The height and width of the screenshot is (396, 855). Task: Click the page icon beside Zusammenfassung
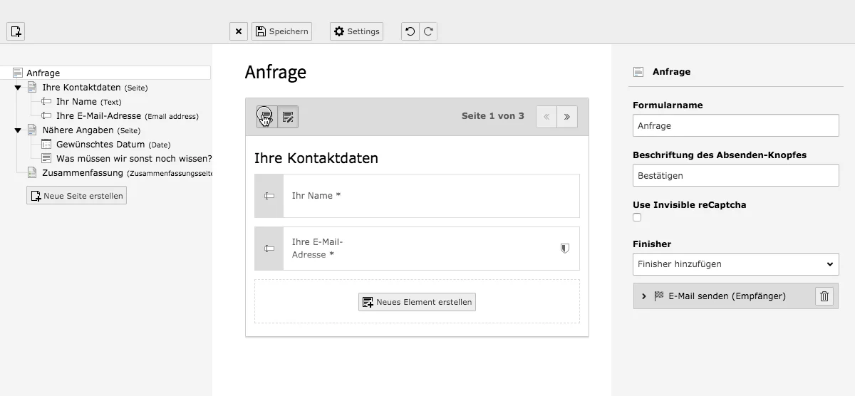click(32, 173)
